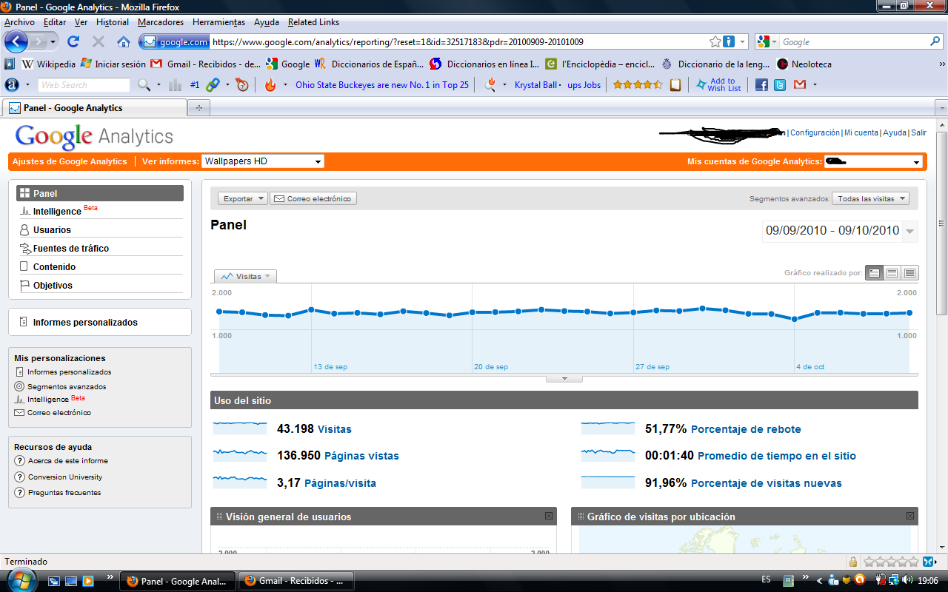Click Twitter icon in the toolbar
Image resolution: width=948 pixels, height=592 pixels.
coord(780,85)
